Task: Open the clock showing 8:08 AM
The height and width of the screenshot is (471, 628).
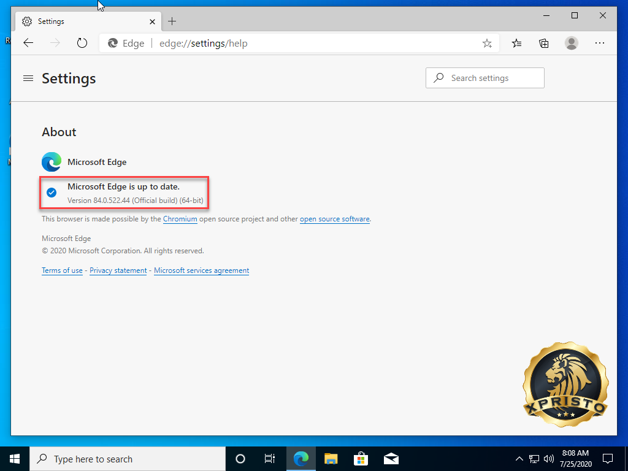Action: tap(575, 459)
